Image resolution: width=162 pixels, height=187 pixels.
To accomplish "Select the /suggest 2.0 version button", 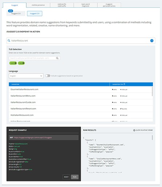I will (x=35, y=14).
